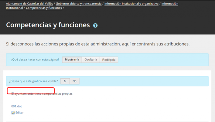Open Información institucional y organizativa breadcrumb
Image resolution: width=215 pixels, height=122 pixels.
point(131,4)
